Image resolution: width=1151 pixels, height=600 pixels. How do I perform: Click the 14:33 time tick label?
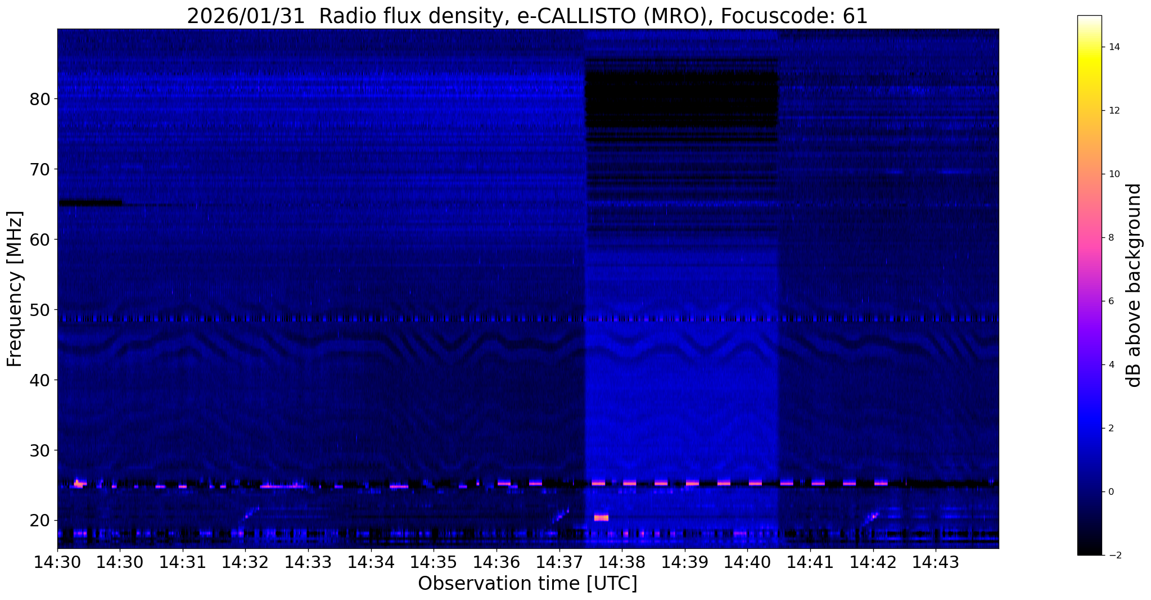click(308, 562)
